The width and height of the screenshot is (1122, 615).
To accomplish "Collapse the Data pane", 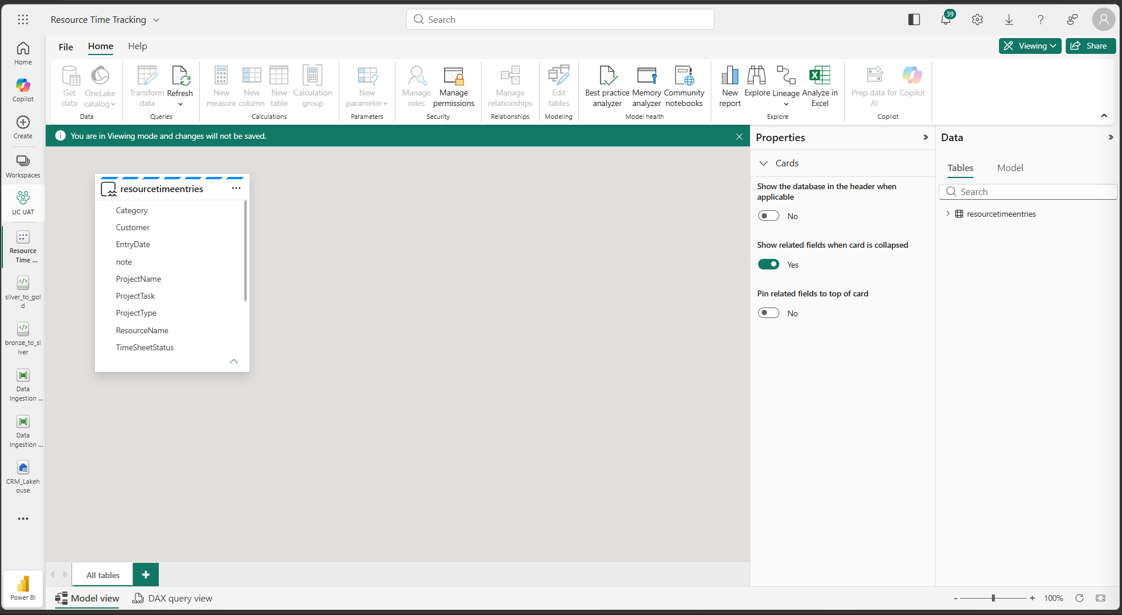I will [x=1110, y=137].
